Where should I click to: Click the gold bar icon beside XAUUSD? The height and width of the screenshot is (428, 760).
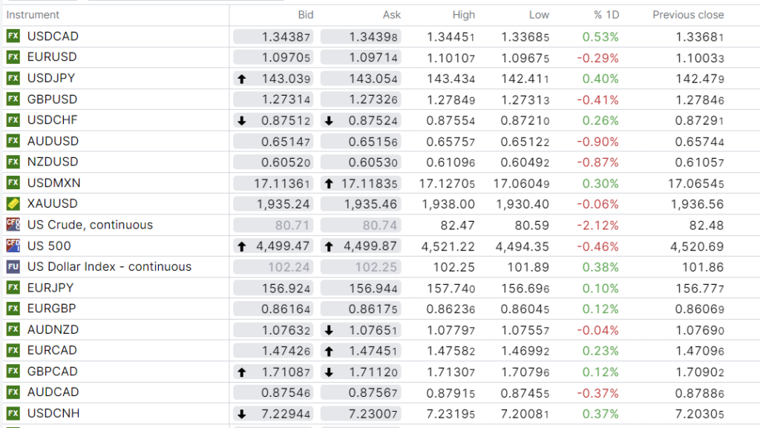point(13,204)
